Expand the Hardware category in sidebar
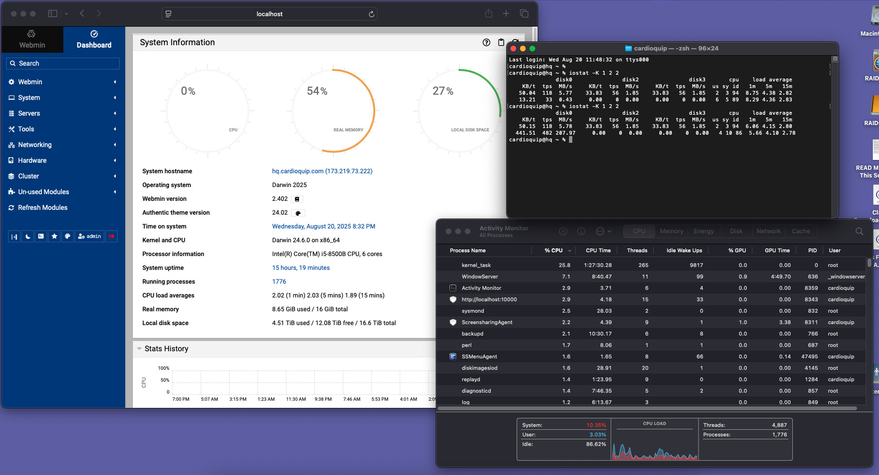Image resolution: width=879 pixels, height=475 pixels. click(32, 160)
